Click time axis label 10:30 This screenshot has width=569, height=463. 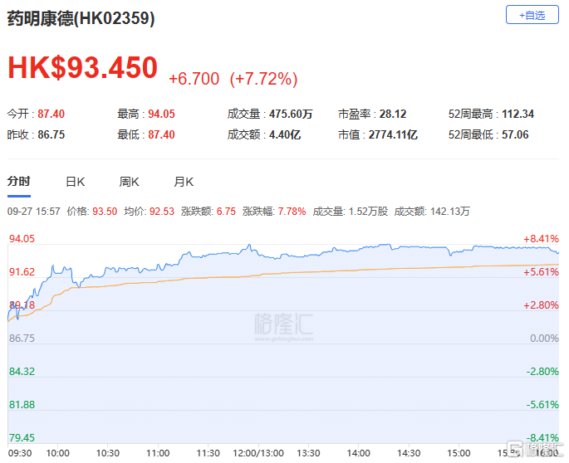coord(108,453)
